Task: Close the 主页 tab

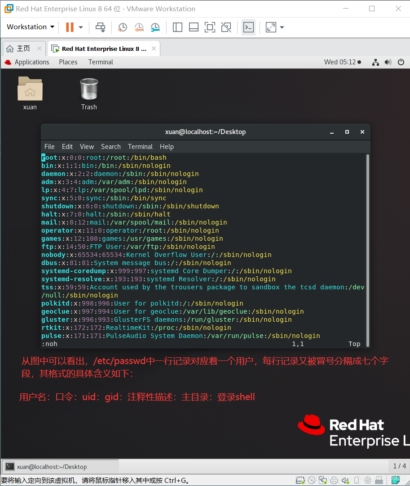Action: coord(39,48)
